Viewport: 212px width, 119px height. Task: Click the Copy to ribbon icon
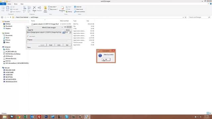point(29,9)
